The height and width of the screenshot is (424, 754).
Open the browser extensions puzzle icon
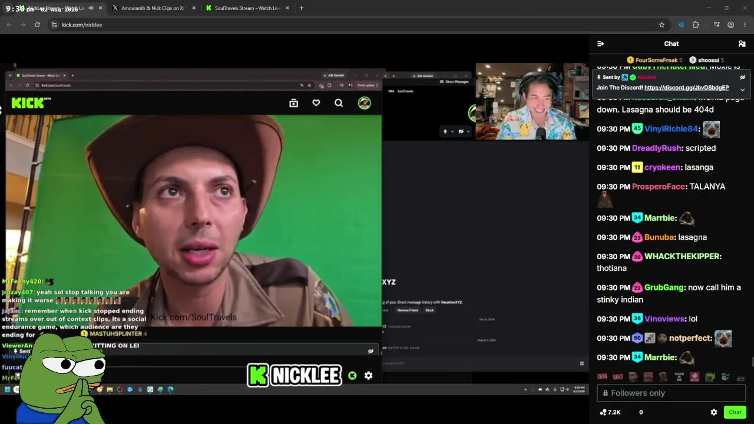point(696,25)
